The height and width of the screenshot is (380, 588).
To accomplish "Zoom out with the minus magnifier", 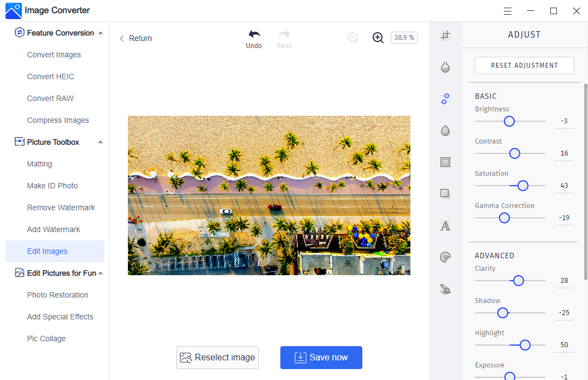I will [353, 38].
